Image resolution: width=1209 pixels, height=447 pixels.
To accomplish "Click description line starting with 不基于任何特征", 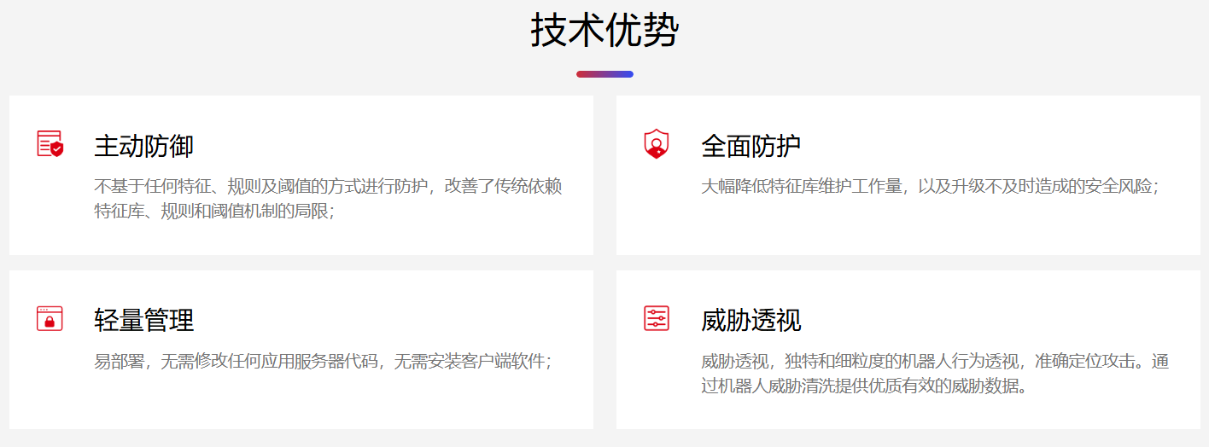I will [327, 186].
